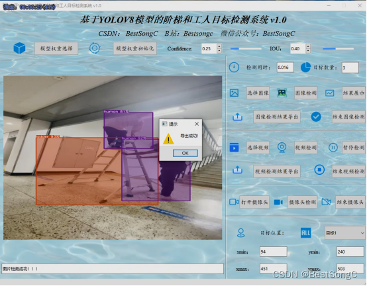Open the 目标1 target dropdown
Viewport: 367px width, 286px height.
click(344, 233)
